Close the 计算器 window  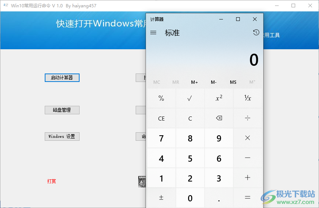pos(255,19)
